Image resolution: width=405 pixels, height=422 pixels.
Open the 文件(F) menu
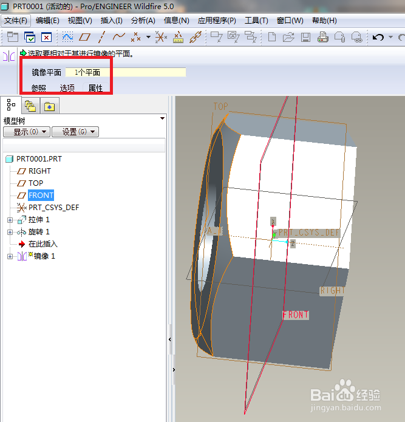tap(16, 21)
